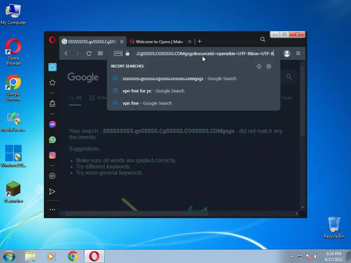Open the Shopping bag sidebar icon
The width and height of the screenshot is (351, 263).
(x=52, y=103)
